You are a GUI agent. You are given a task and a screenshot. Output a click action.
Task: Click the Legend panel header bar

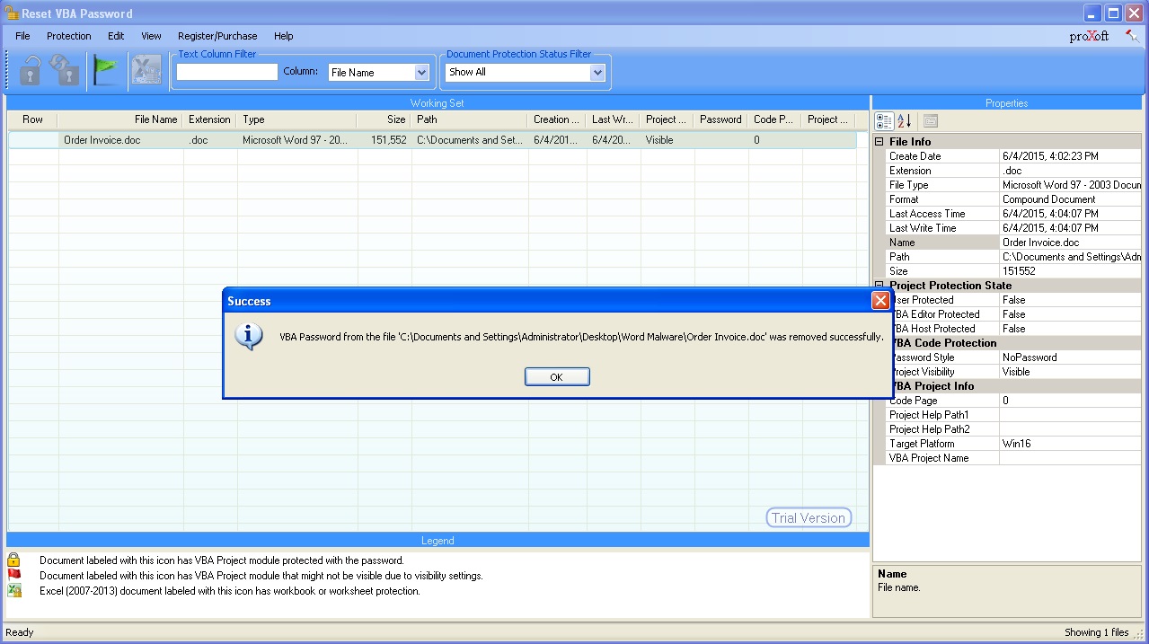tap(438, 541)
